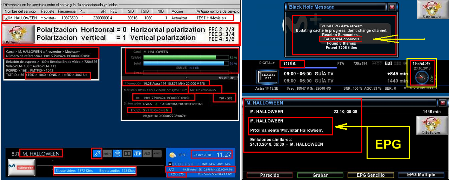Image resolution: width=449 pixels, height=180 pixels.
Task: Click the Movistar Halloween channel logo
Action: pyautogui.click(x=21, y=167)
